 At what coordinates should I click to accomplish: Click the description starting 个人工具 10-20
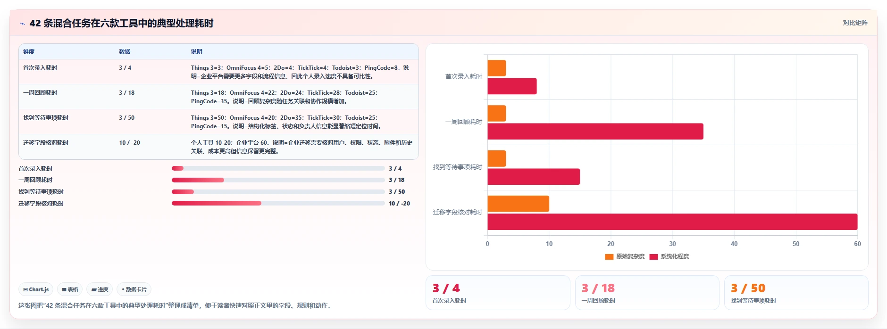coord(302,147)
